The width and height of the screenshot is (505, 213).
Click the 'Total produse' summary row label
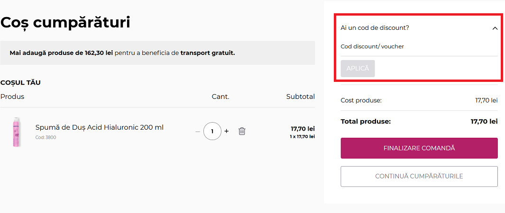pos(366,122)
